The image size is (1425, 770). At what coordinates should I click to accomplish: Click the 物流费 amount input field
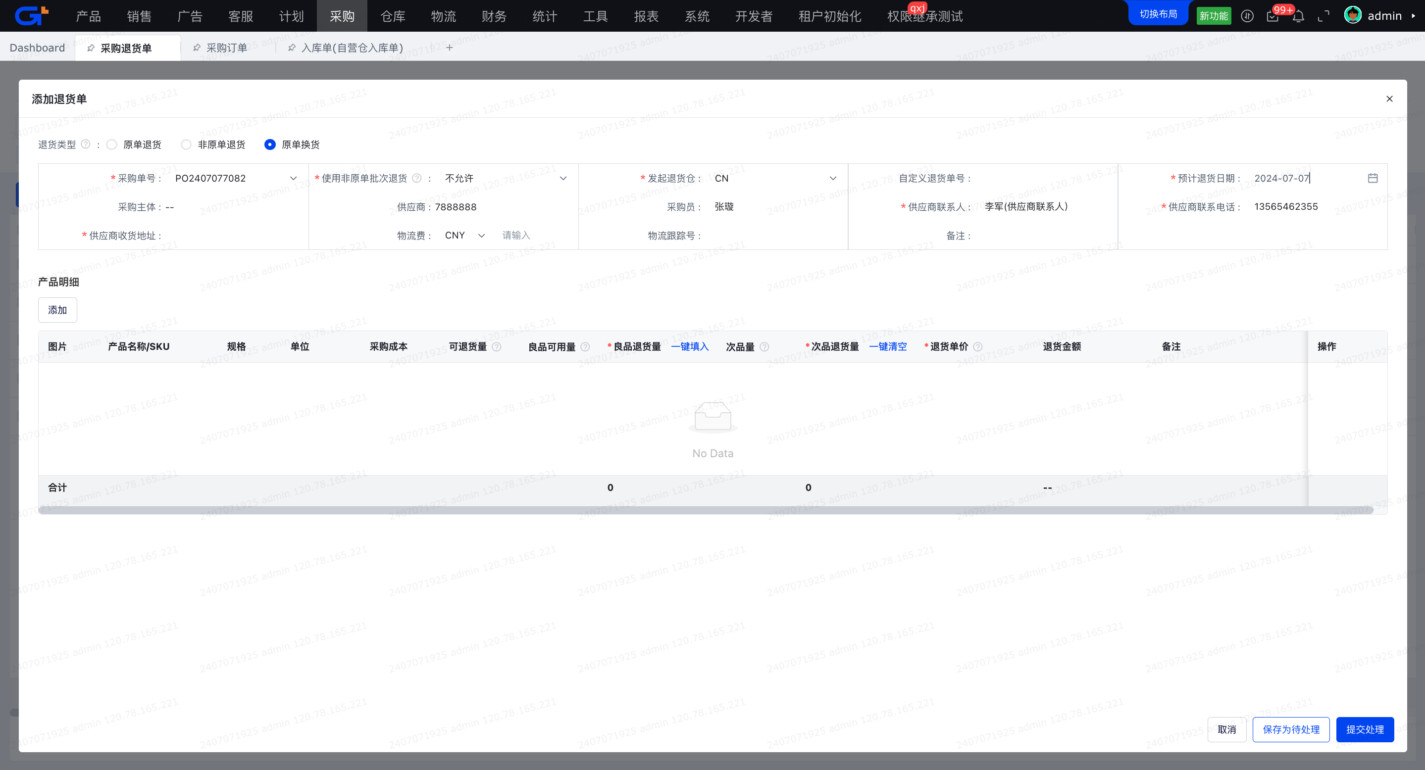[534, 236]
